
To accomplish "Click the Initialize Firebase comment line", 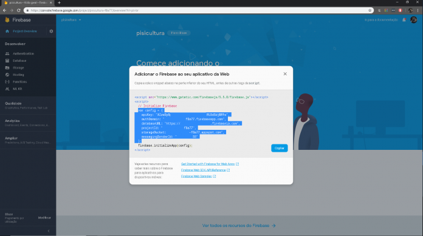I will 157,106.
